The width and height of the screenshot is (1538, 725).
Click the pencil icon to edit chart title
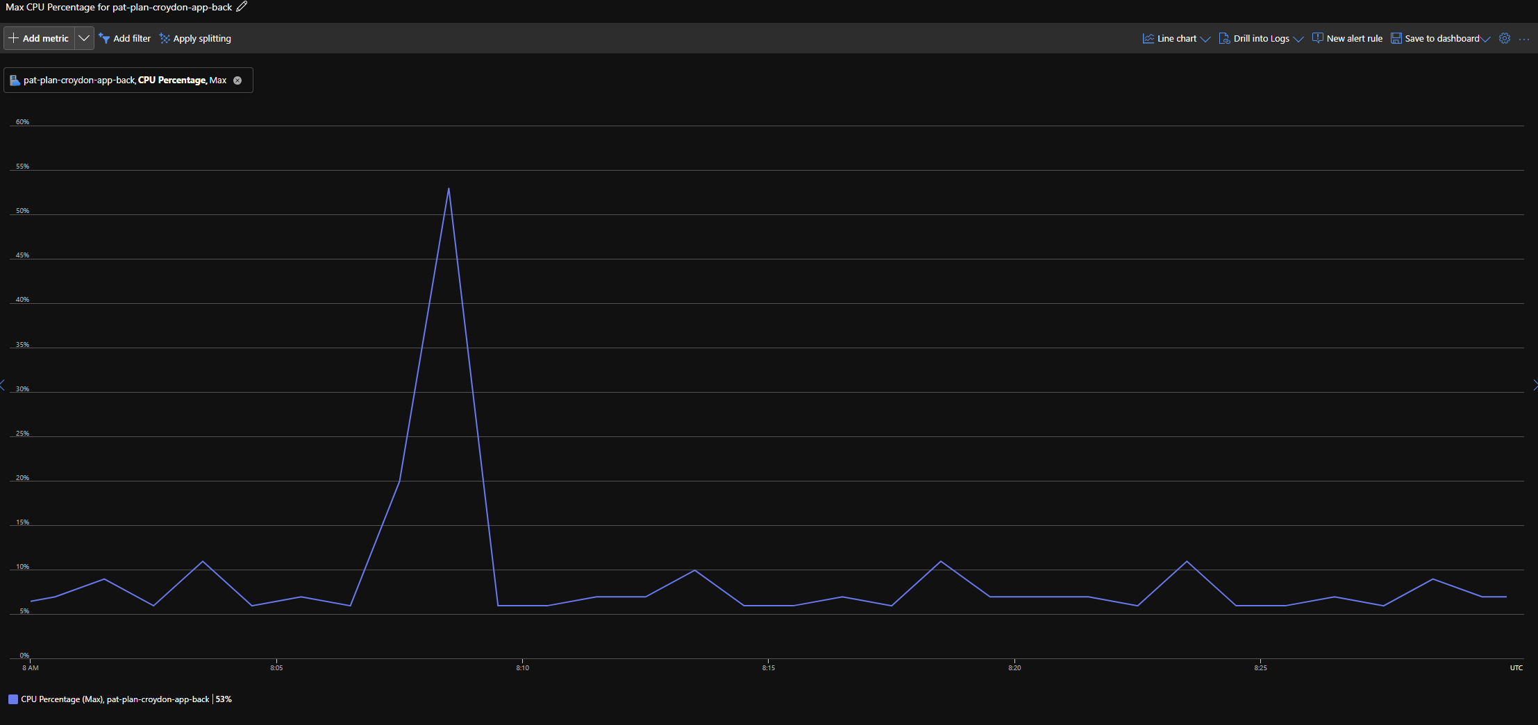point(242,7)
